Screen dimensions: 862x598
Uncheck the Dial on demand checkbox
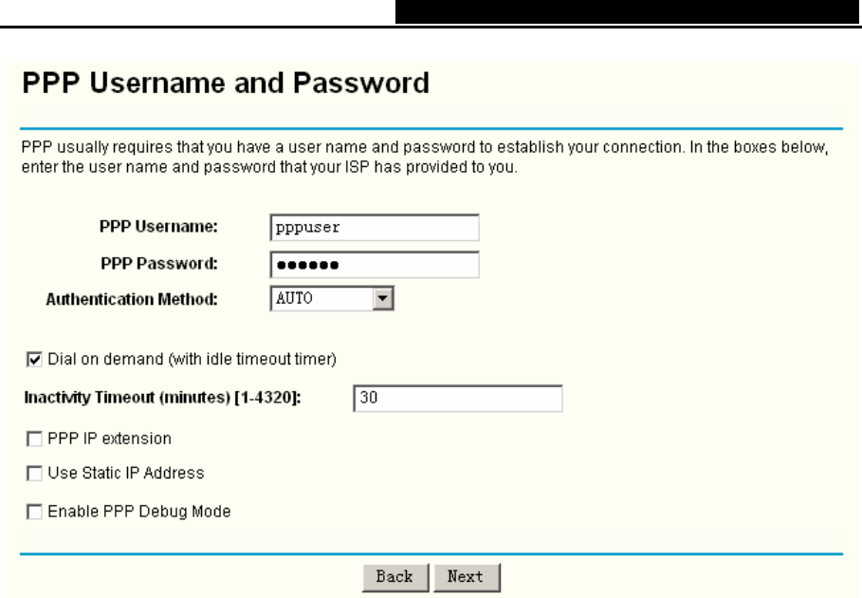coord(34,359)
